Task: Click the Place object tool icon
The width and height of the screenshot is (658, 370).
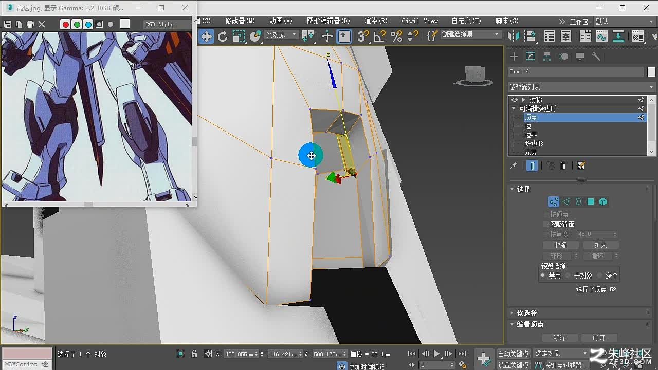Action: tap(255, 36)
